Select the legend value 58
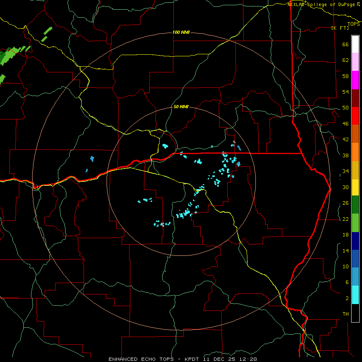The image size is (362, 362). click(x=346, y=76)
